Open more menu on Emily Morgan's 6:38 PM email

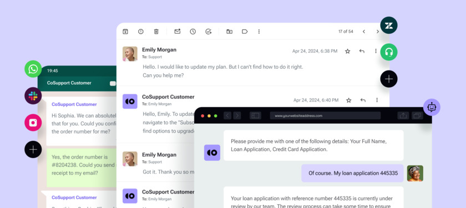376,51
